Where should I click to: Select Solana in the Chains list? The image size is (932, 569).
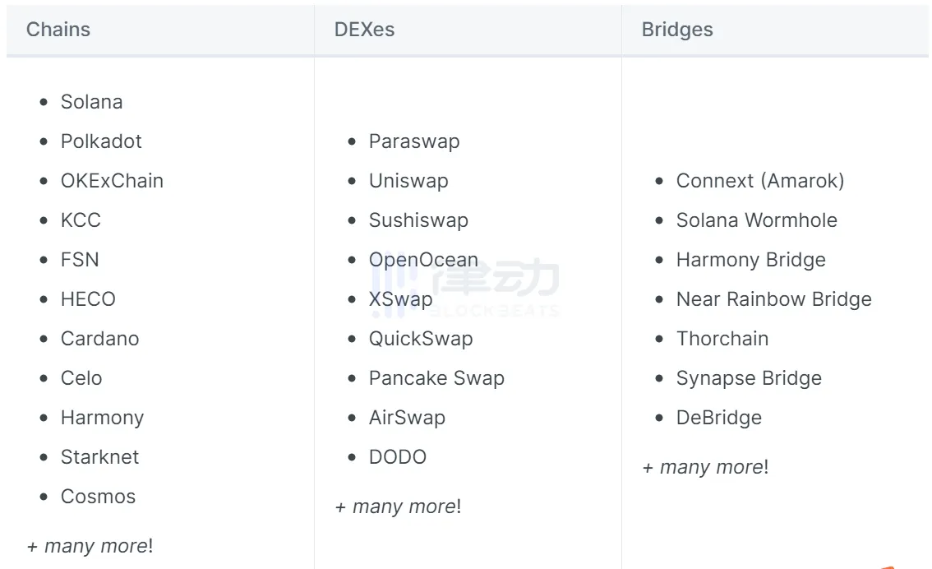91,102
